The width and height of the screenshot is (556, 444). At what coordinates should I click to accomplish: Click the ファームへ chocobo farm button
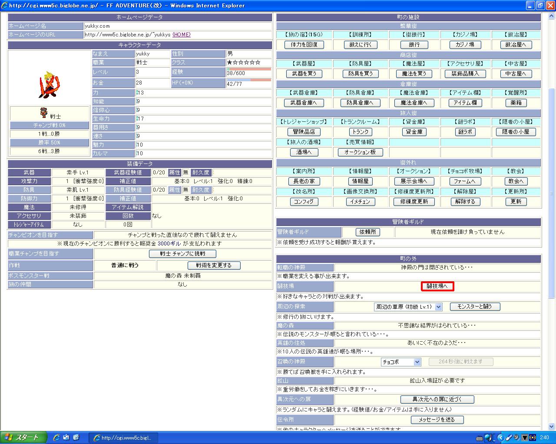tap(465, 181)
